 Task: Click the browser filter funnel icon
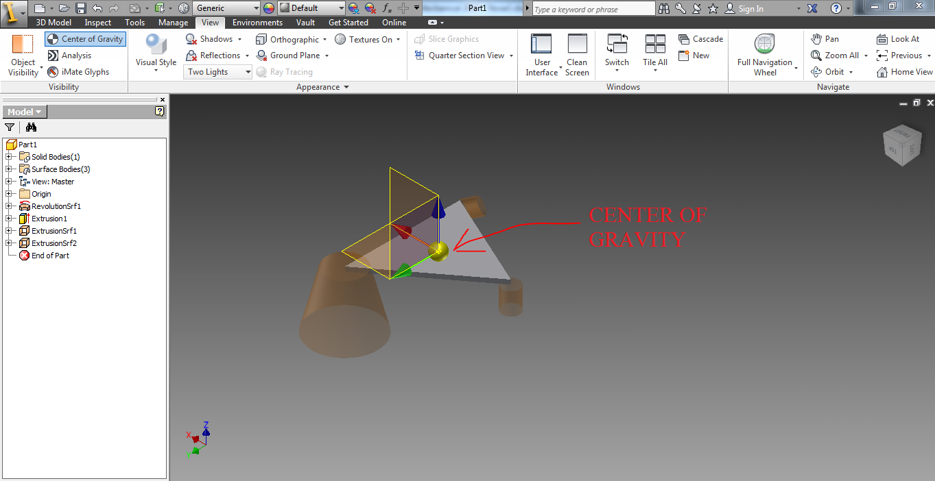(10, 127)
